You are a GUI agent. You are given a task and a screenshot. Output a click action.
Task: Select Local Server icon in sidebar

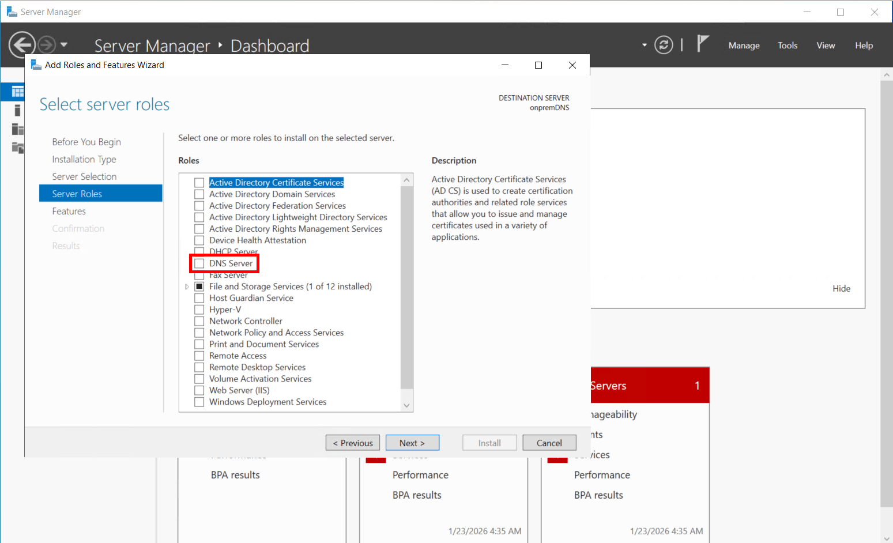click(17, 111)
